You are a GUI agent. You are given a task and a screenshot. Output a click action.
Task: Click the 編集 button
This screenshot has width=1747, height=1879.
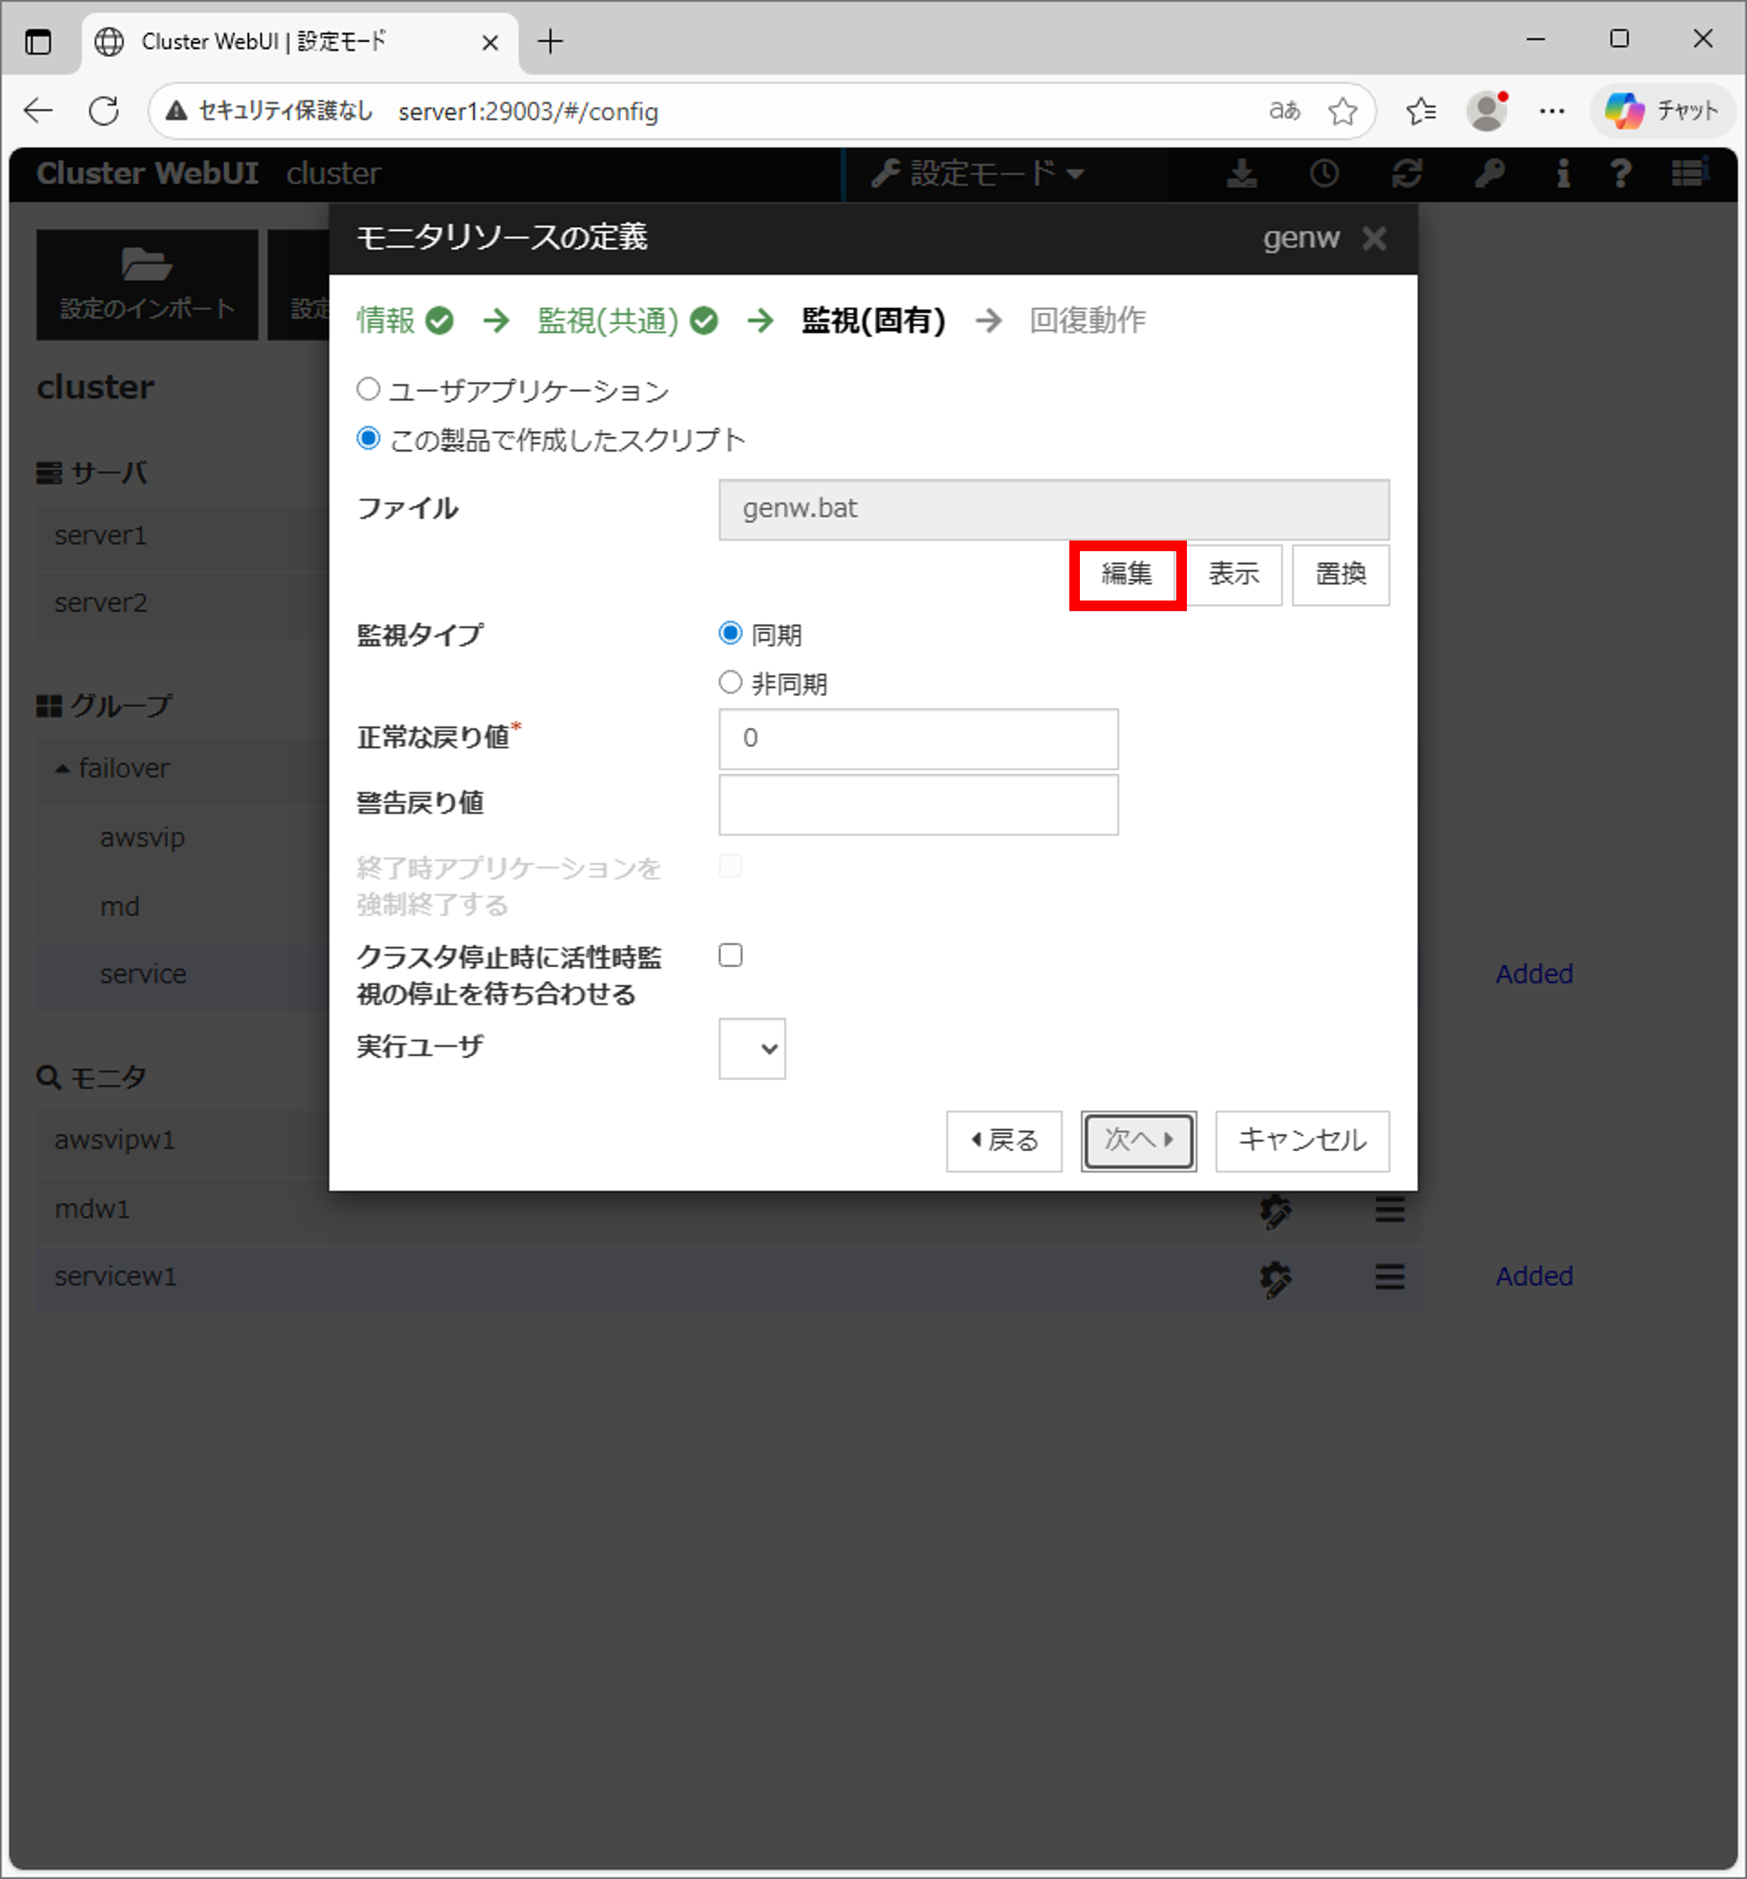pyautogui.click(x=1126, y=574)
